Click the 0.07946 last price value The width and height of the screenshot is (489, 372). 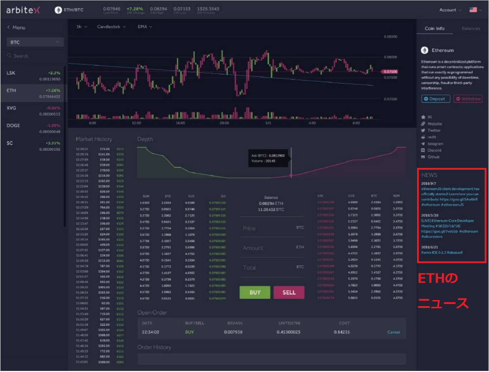pos(111,9)
